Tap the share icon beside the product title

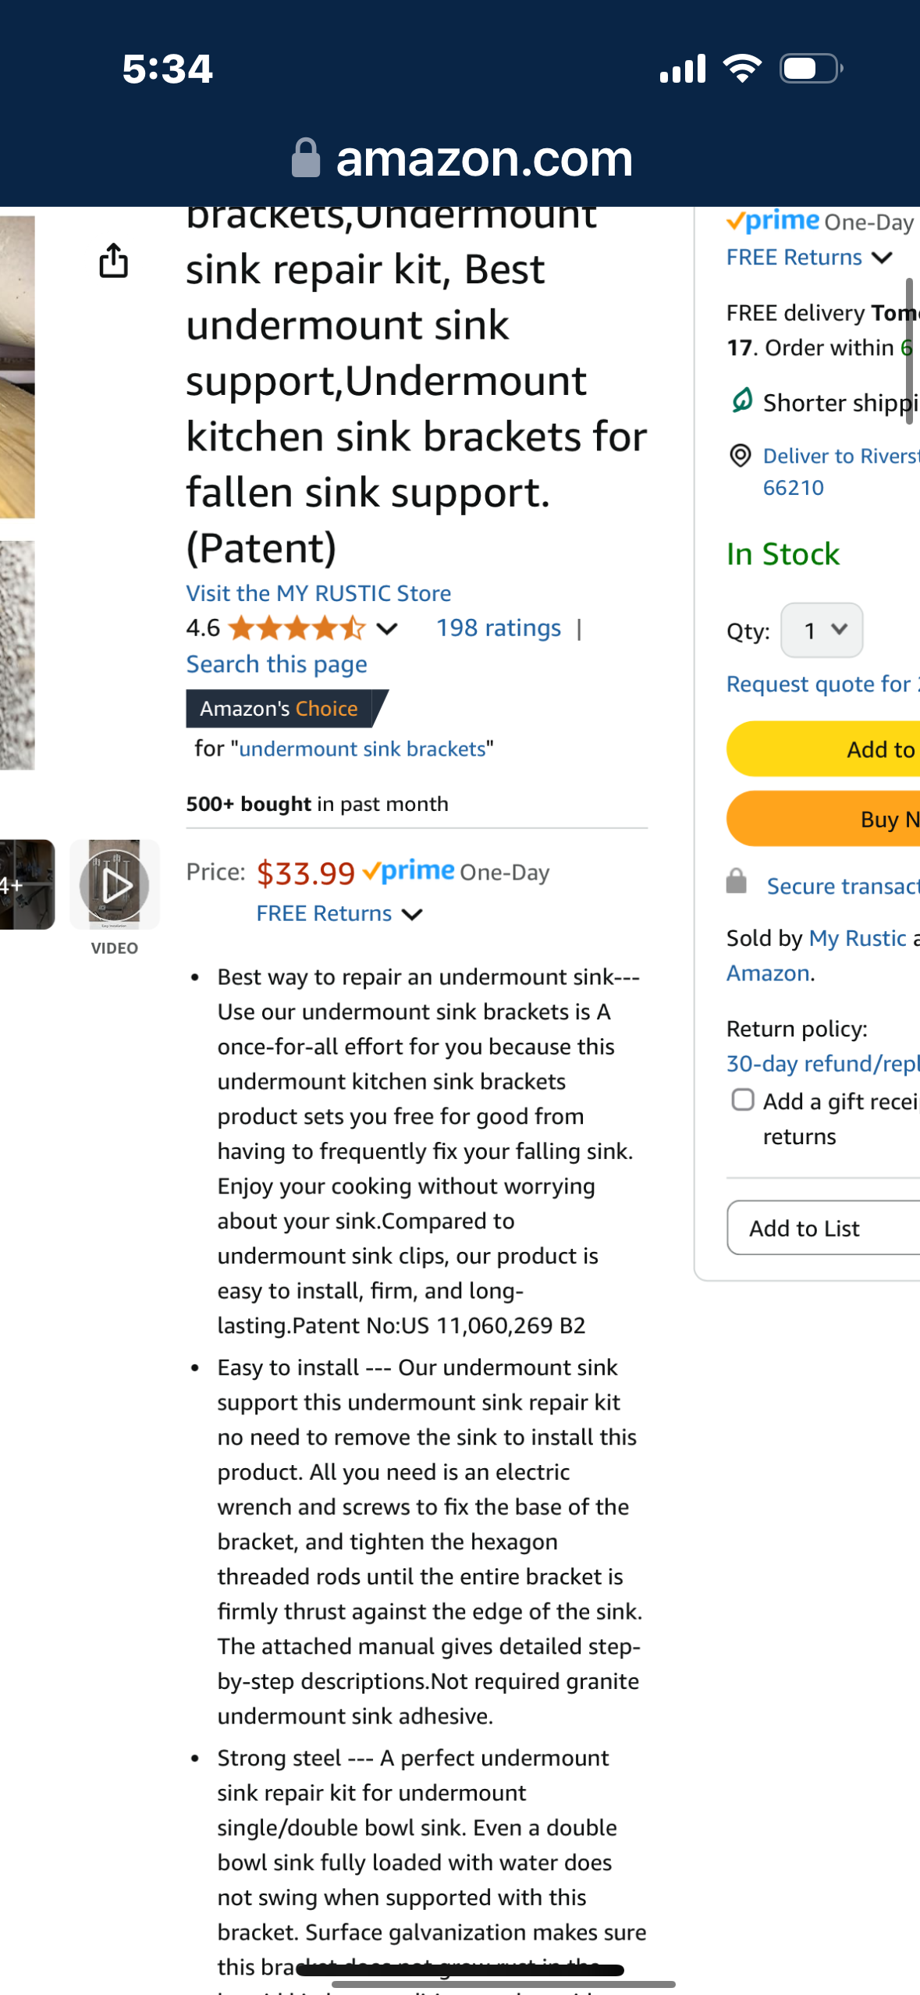click(113, 261)
